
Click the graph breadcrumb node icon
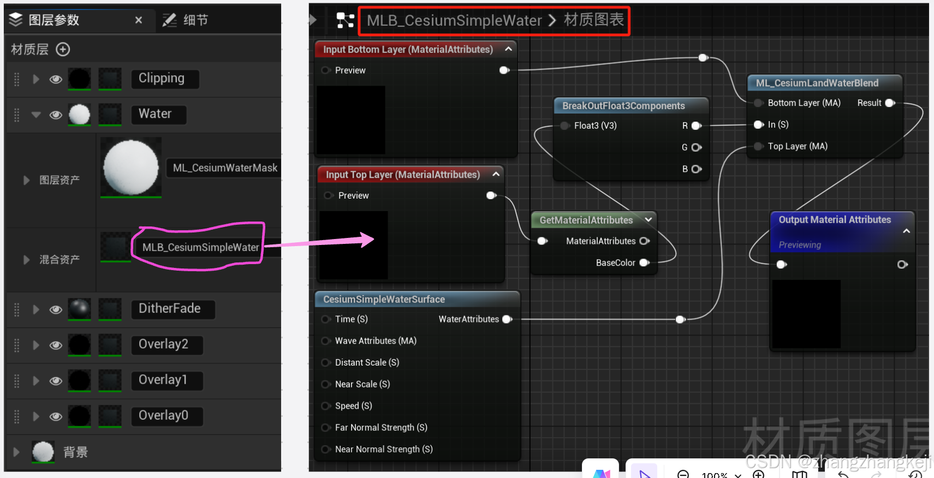point(345,21)
